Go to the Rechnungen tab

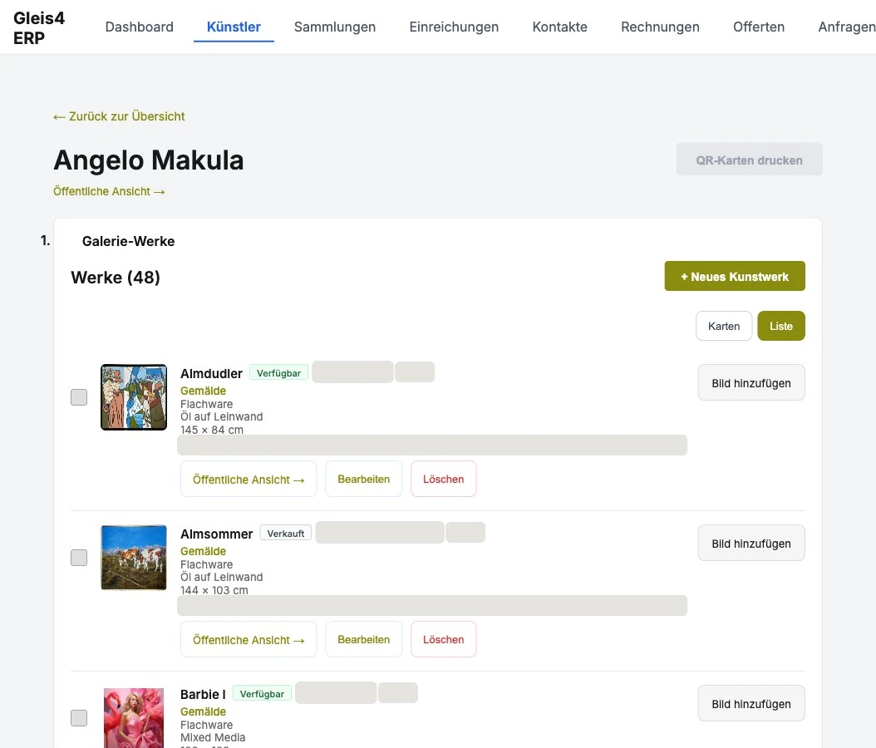tap(660, 27)
